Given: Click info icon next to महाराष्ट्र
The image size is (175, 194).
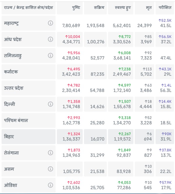Looking at the screenshot, I should 50,23.
